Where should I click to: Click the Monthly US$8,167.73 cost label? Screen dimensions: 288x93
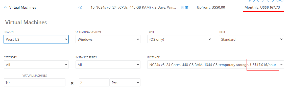pyautogui.click(x=262, y=8)
